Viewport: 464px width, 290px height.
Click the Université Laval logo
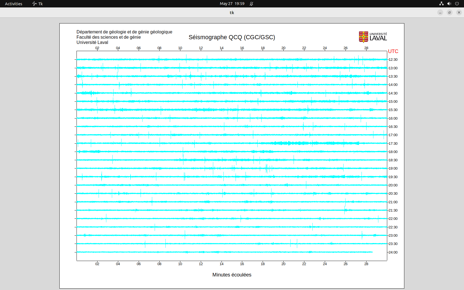(x=373, y=37)
